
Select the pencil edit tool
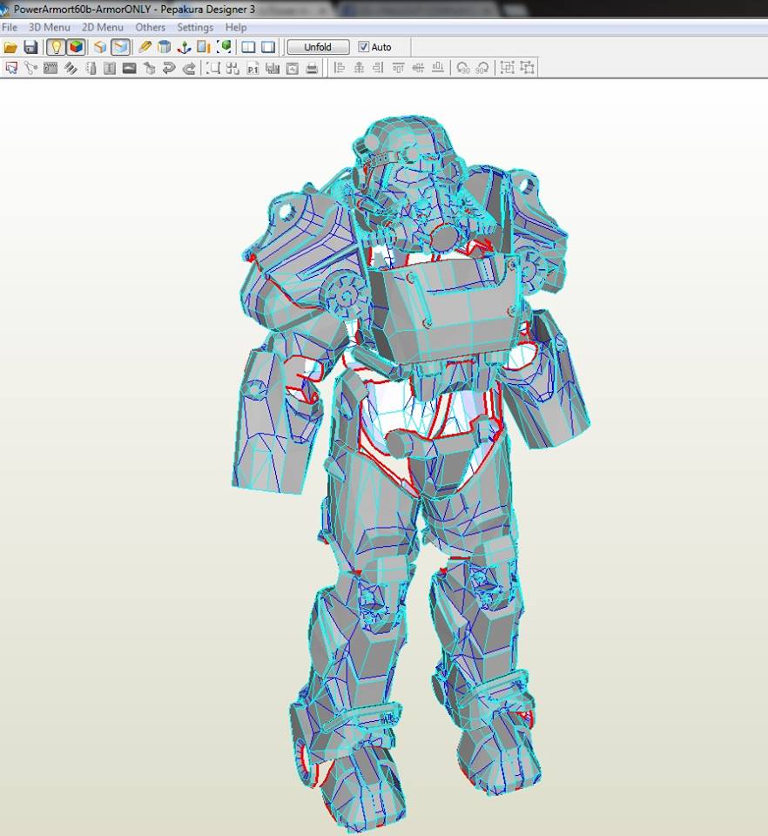pos(145,47)
